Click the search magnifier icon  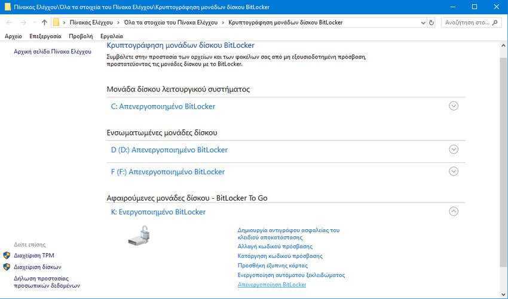495,23
